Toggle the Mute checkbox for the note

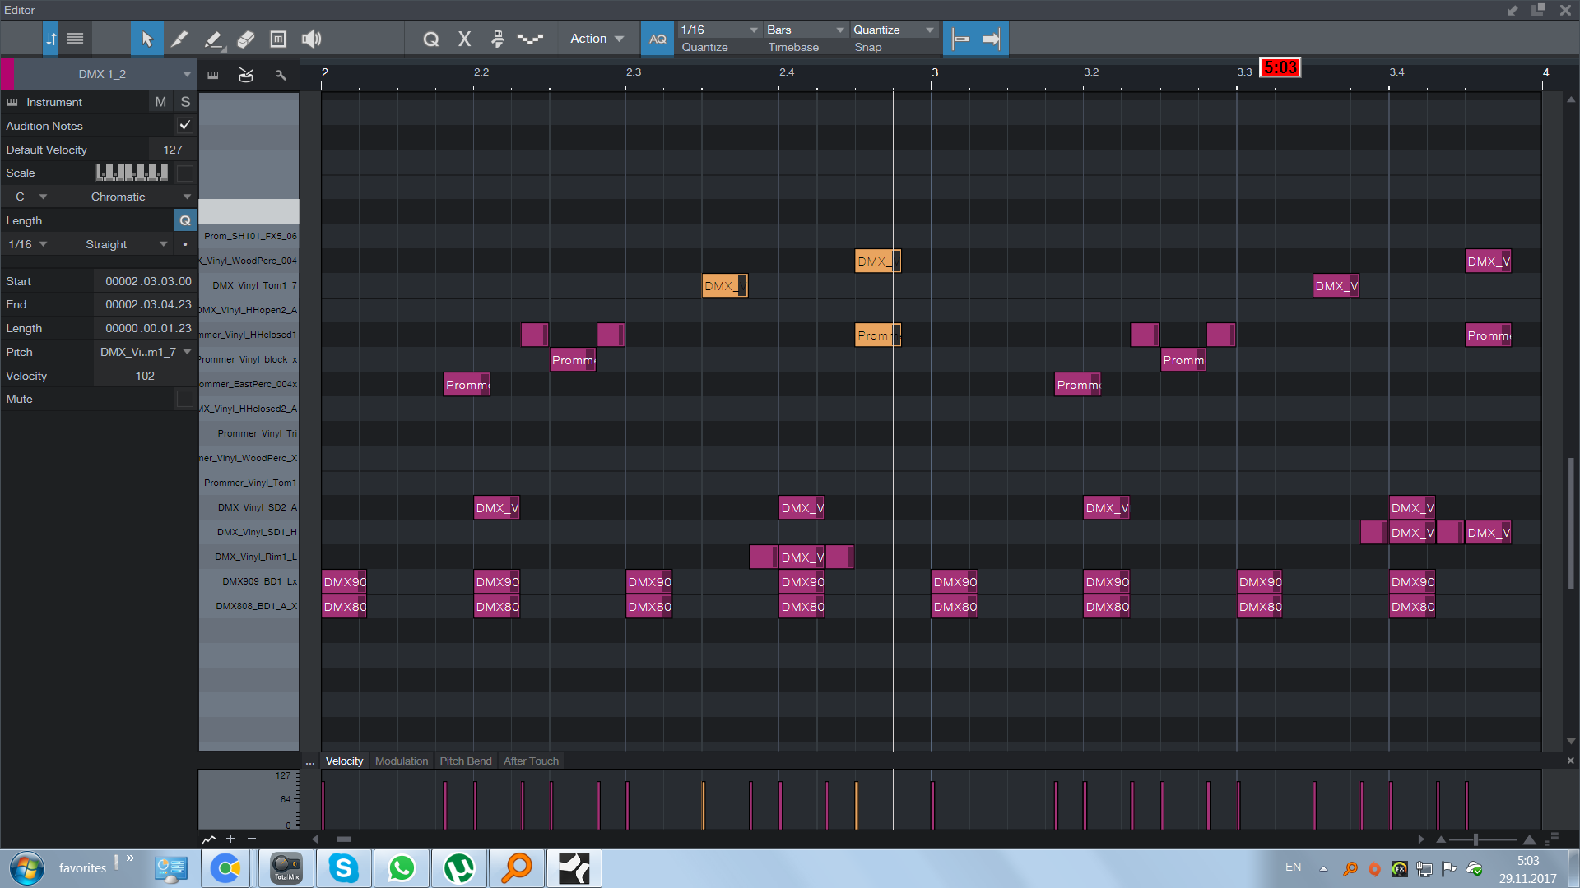pos(185,399)
